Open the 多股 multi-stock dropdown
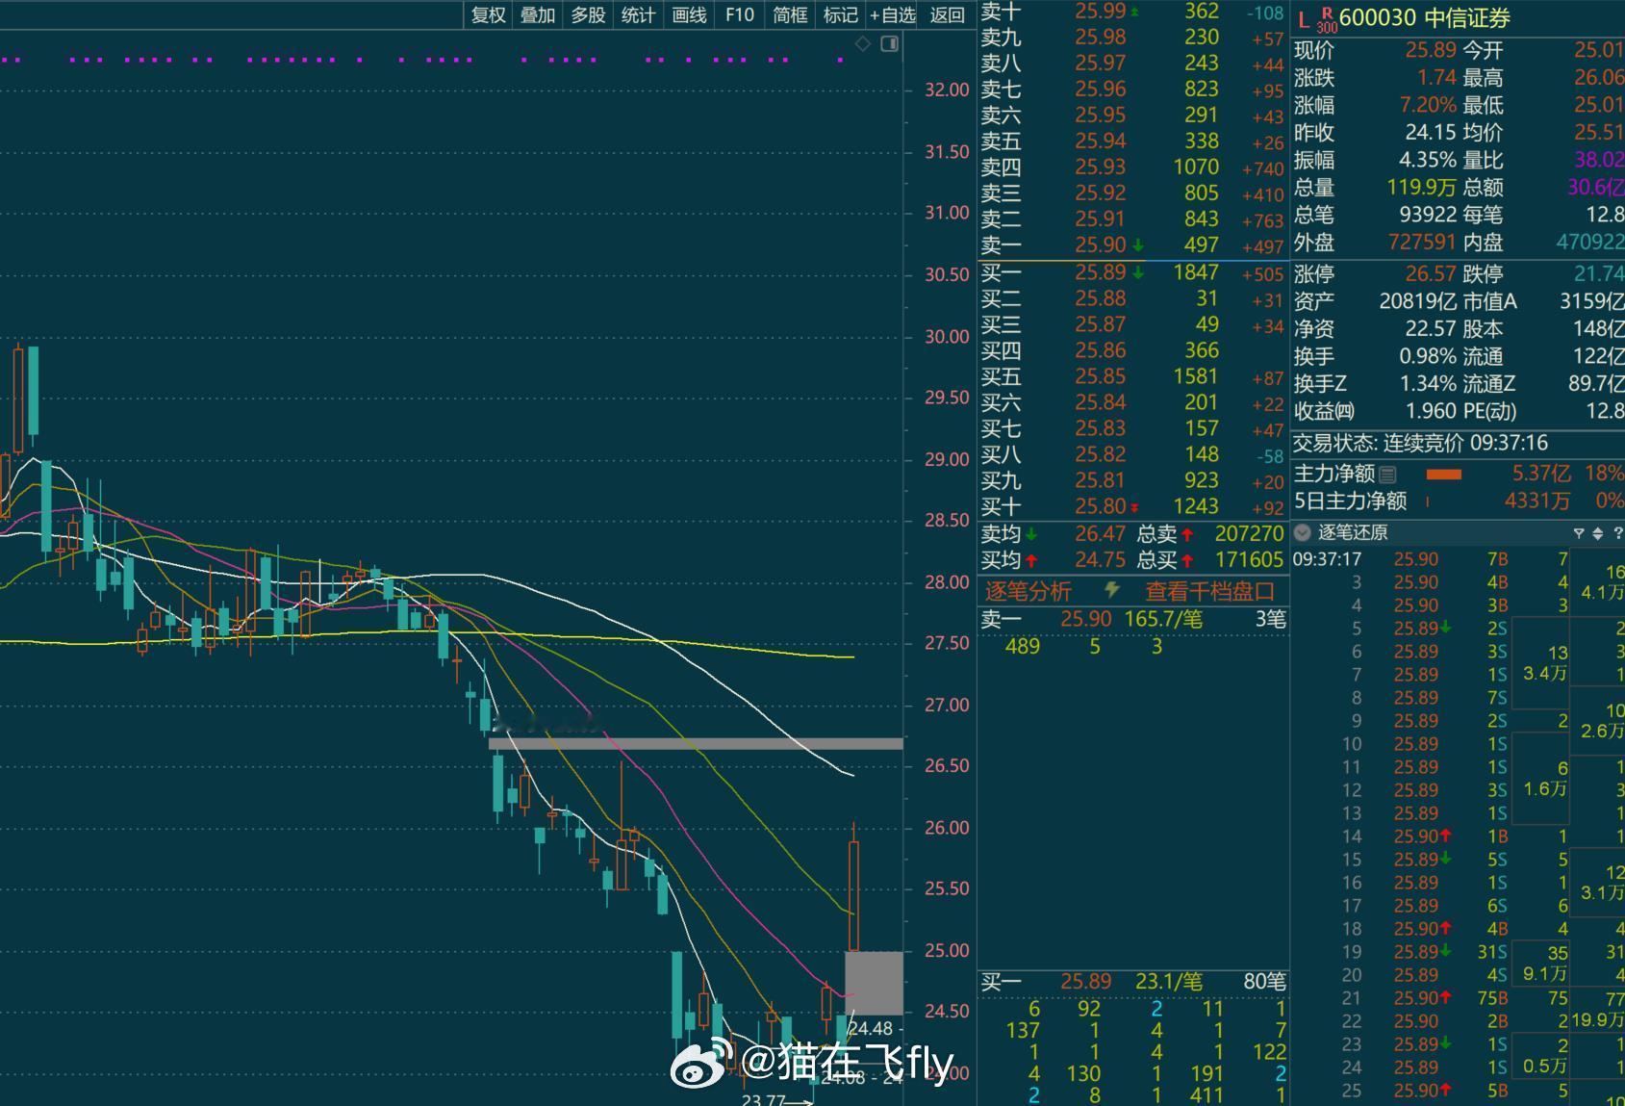 coord(587,15)
